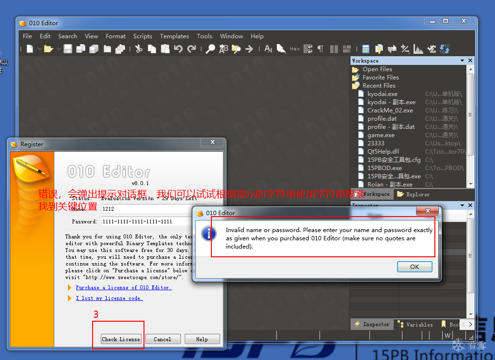Click recent file 15PBOD.exe
The height and width of the screenshot is (360, 495).
384,168
